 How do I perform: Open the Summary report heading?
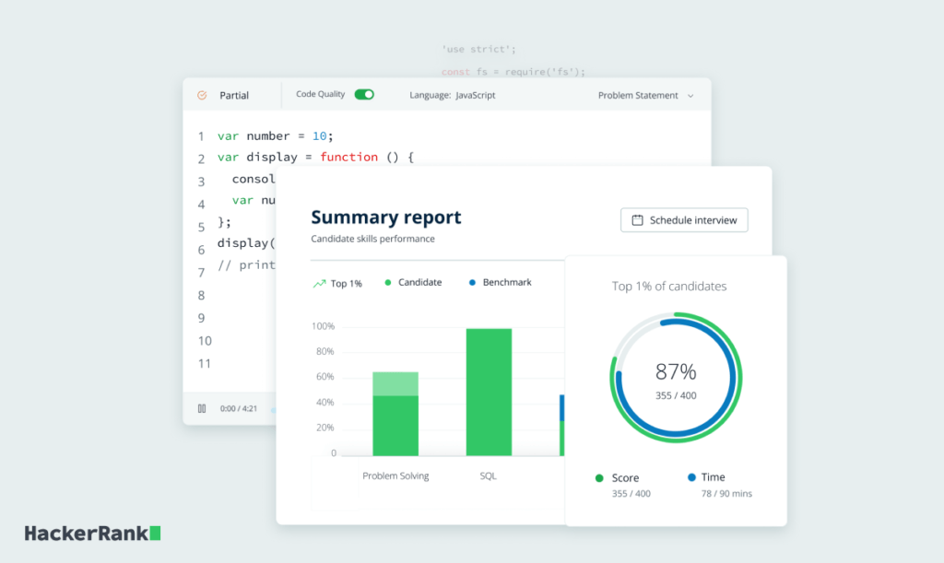[386, 217]
